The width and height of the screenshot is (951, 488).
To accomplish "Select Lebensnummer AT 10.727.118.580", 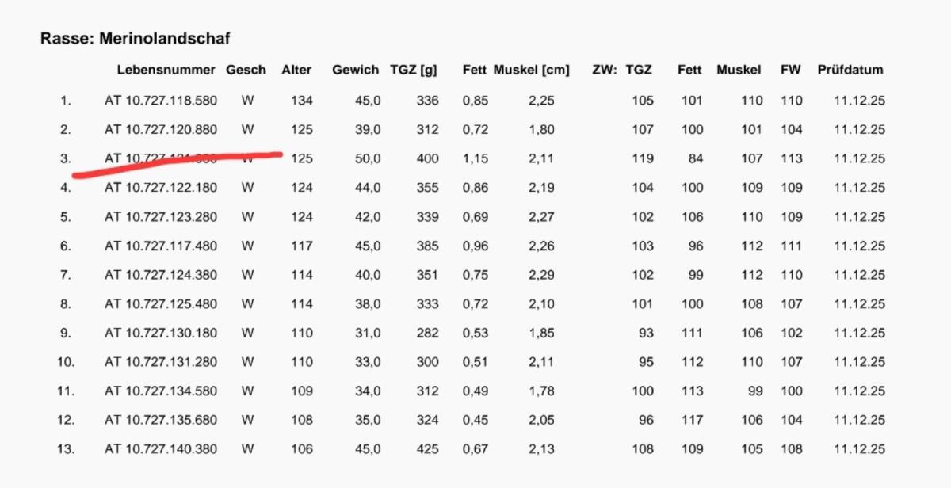I will pyautogui.click(x=160, y=101).
